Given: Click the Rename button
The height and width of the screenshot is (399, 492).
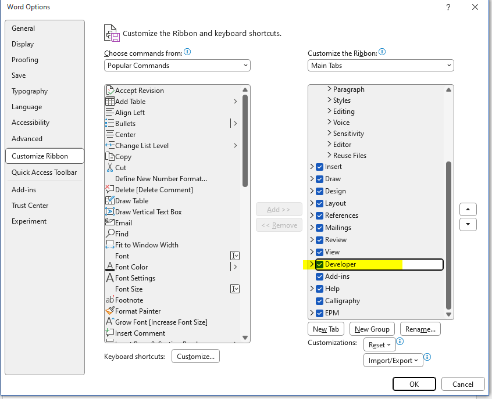Looking at the screenshot, I should 420,329.
